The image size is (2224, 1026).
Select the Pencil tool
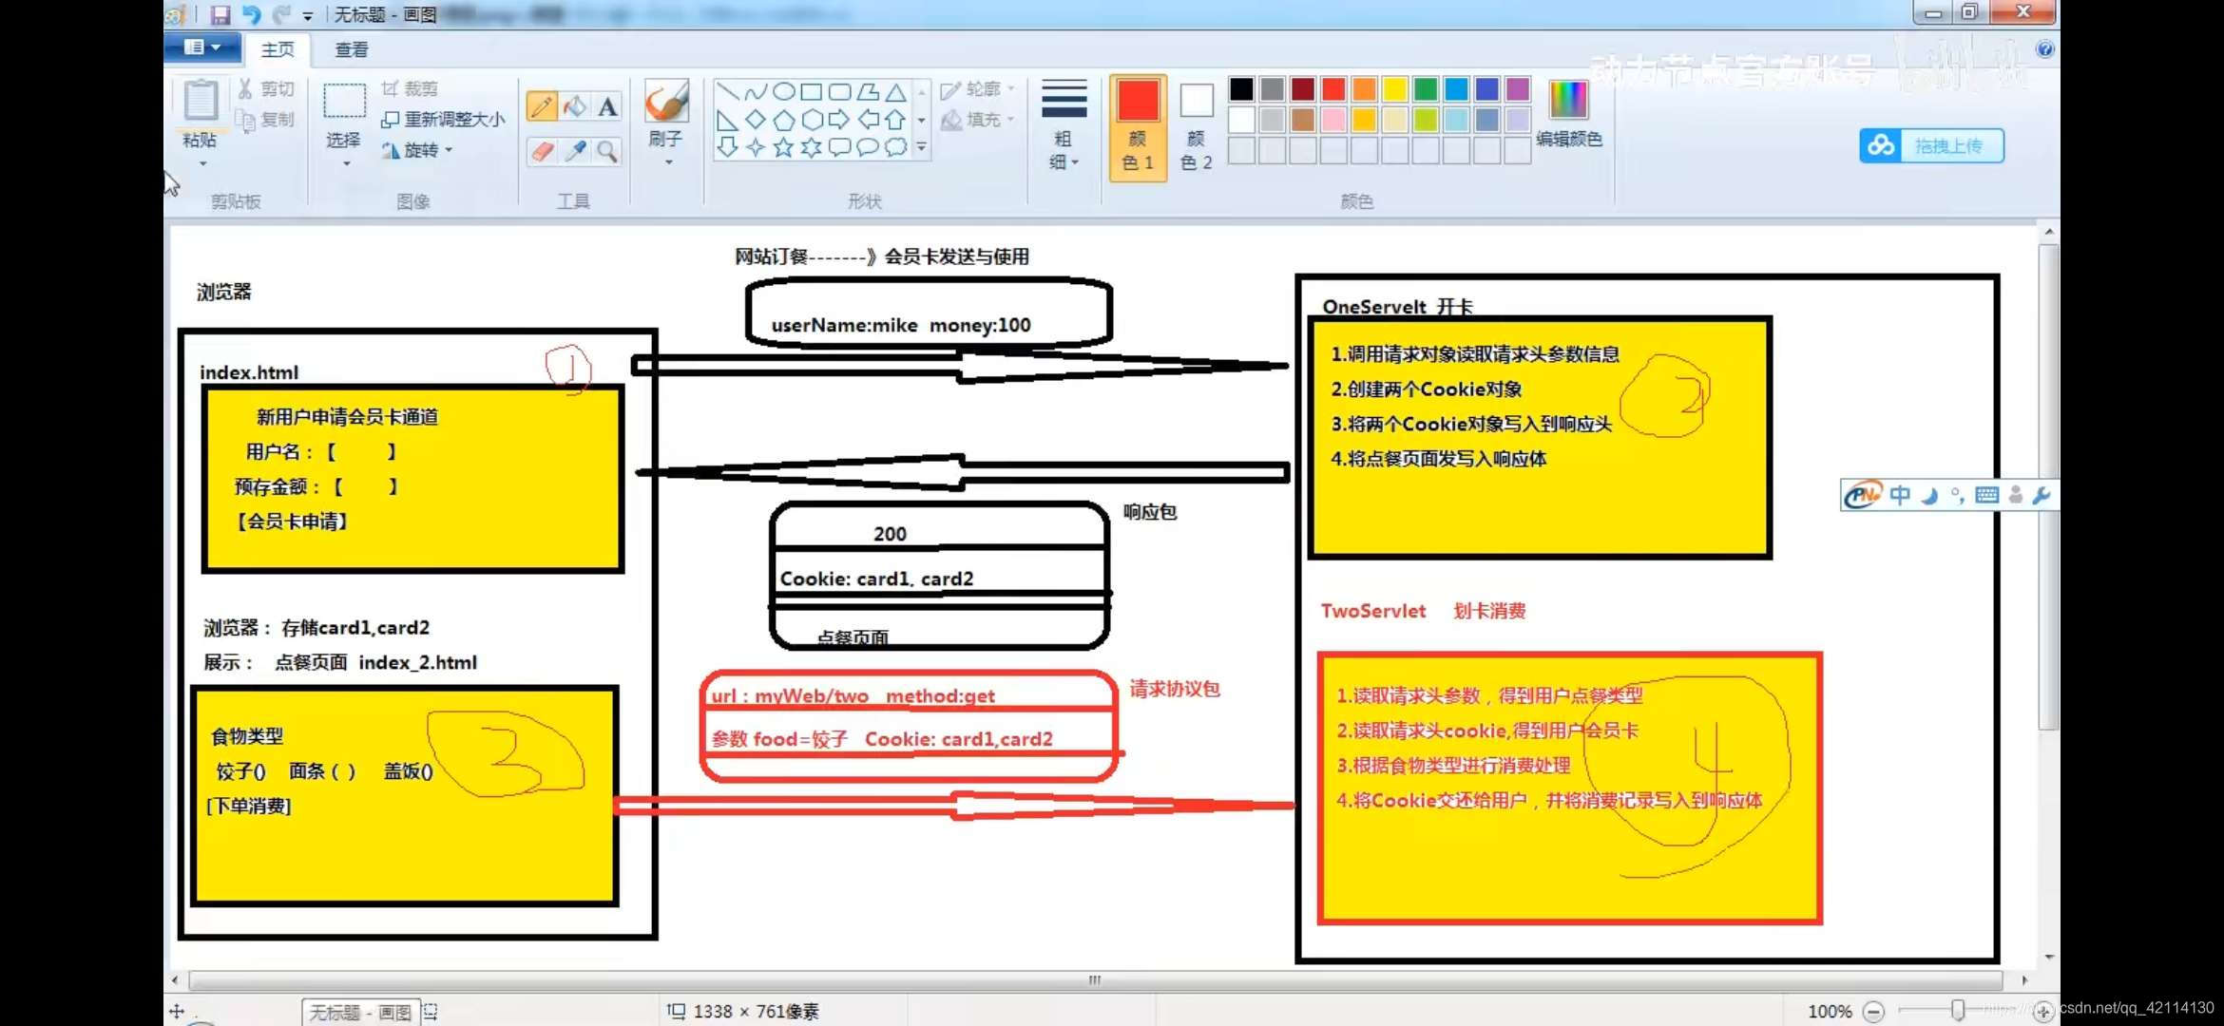point(542,106)
